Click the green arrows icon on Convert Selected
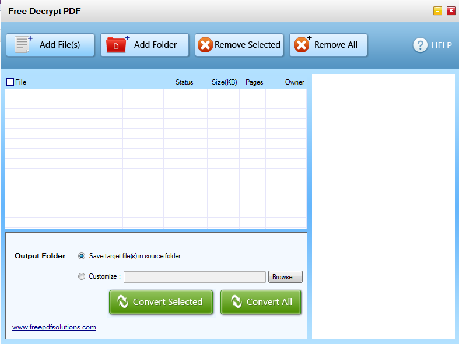 point(122,301)
